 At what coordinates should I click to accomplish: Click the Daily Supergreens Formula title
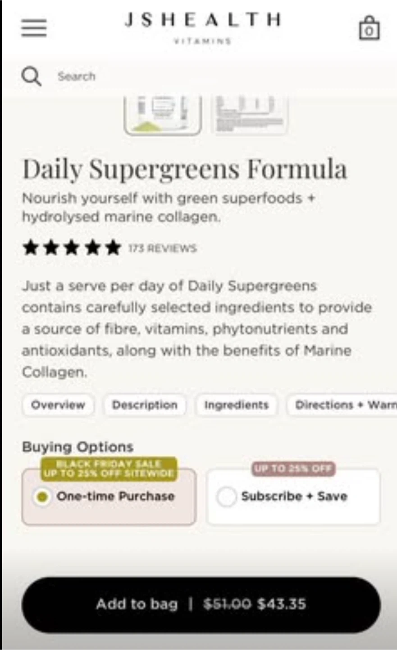tap(185, 170)
